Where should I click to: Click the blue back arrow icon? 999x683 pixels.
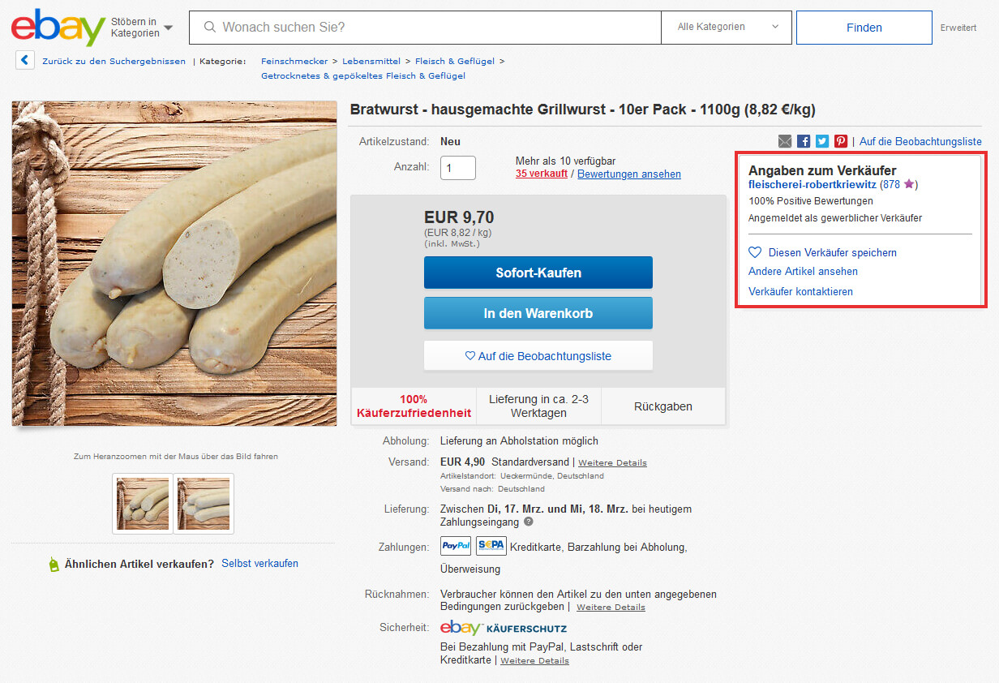[x=25, y=60]
